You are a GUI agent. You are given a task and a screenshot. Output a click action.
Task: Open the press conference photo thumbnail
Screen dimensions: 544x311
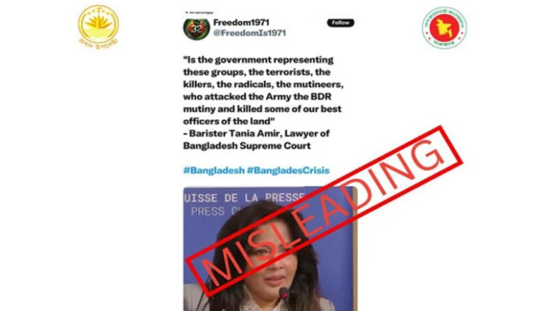pos(270,249)
